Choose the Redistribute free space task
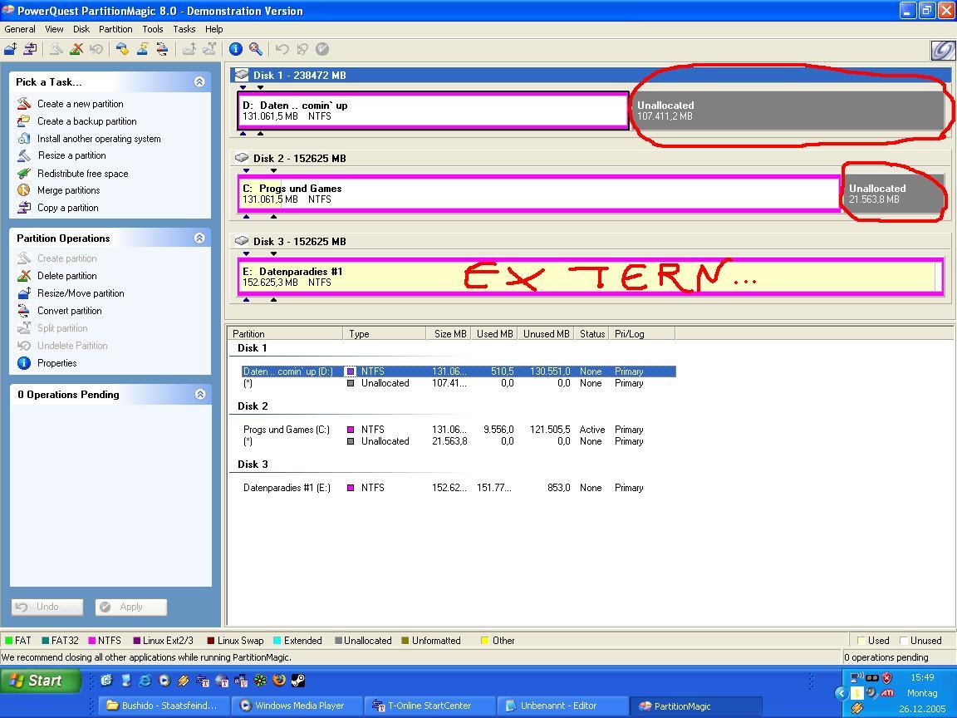The image size is (957, 718). tap(82, 174)
